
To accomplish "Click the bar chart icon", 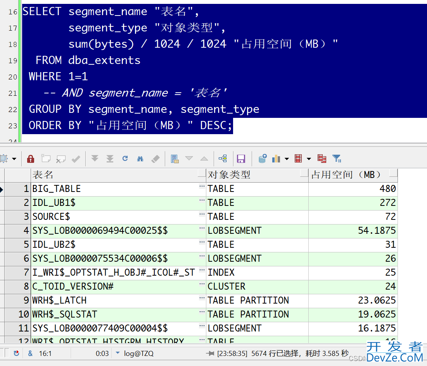I will pyautogui.click(x=276, y=159).
